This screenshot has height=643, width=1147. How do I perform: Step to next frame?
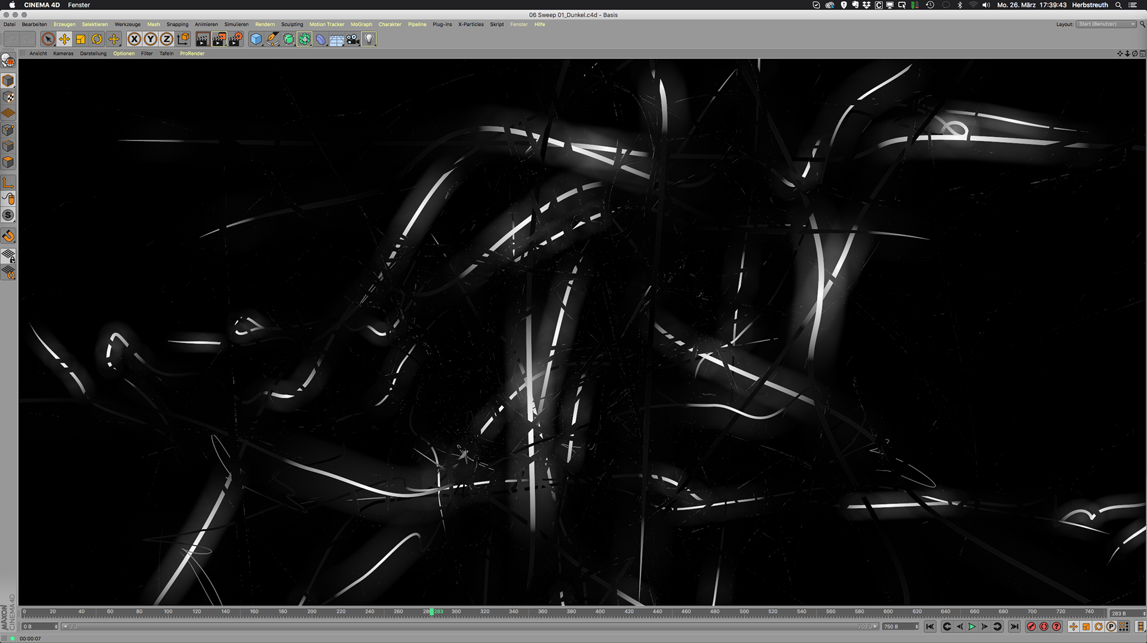(x=985, y=626)
